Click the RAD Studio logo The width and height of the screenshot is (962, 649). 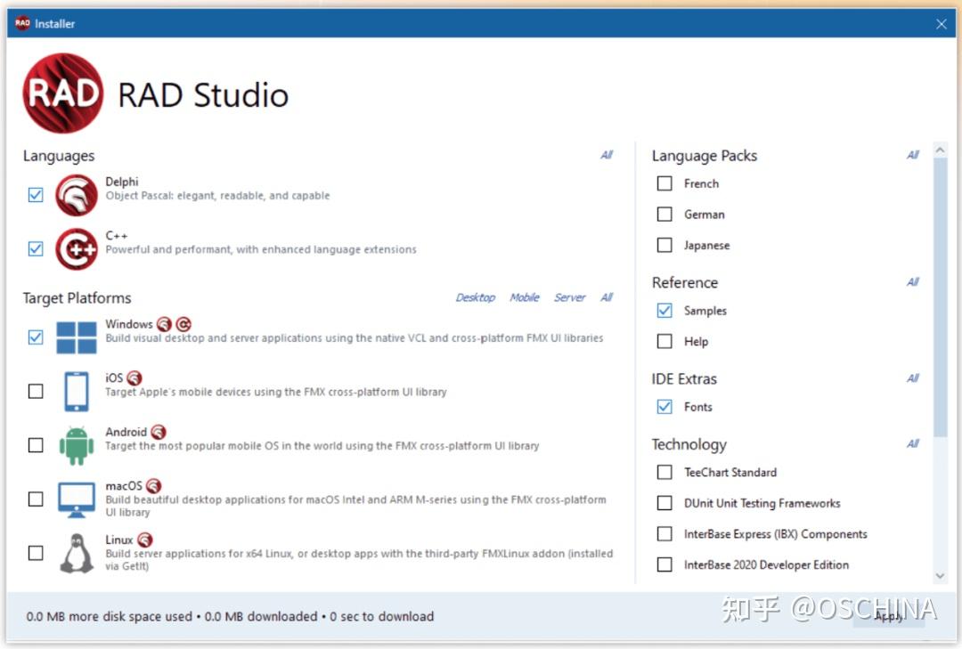(x=61, y=92)
